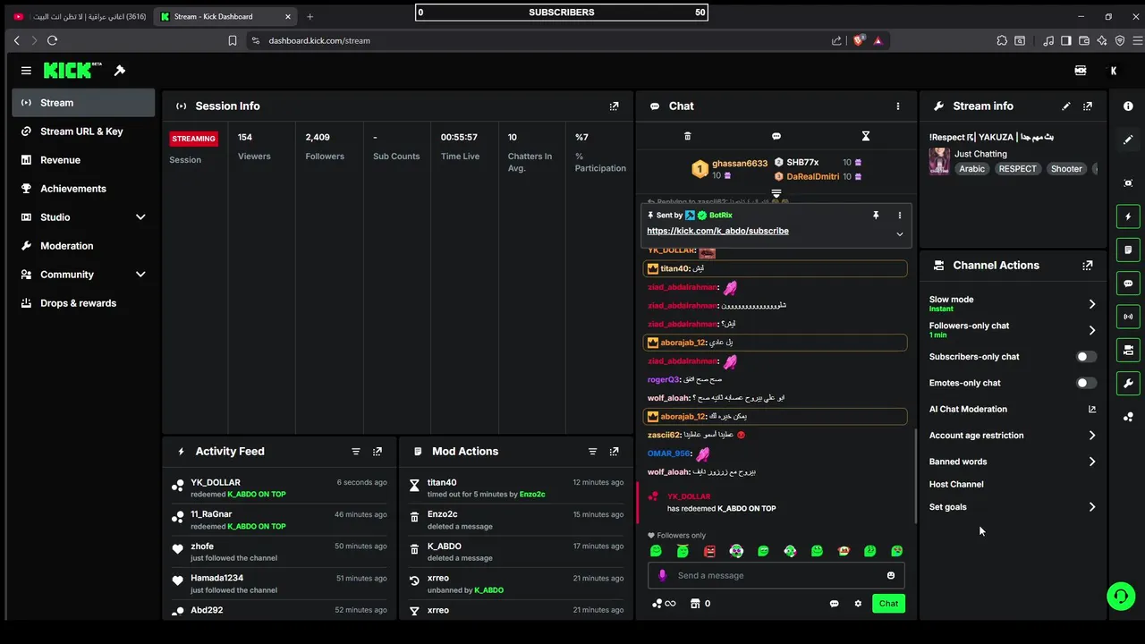The height and width of the screenshot is (644, 1145).
Task: Edit stream info with pencil icon
Action: [x=1066, y=106]
